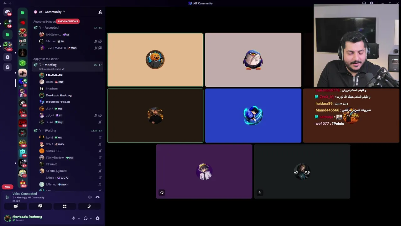The height and width of the screenshot is (226, 401).
Task: Open the bottom-right dark grey avatar tile
Action: pyautogui.click(x=302, y=171)
